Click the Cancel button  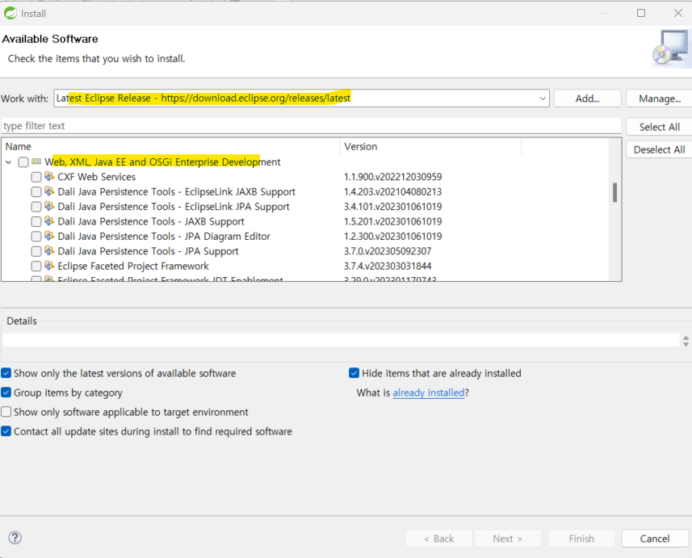point(655,539)
